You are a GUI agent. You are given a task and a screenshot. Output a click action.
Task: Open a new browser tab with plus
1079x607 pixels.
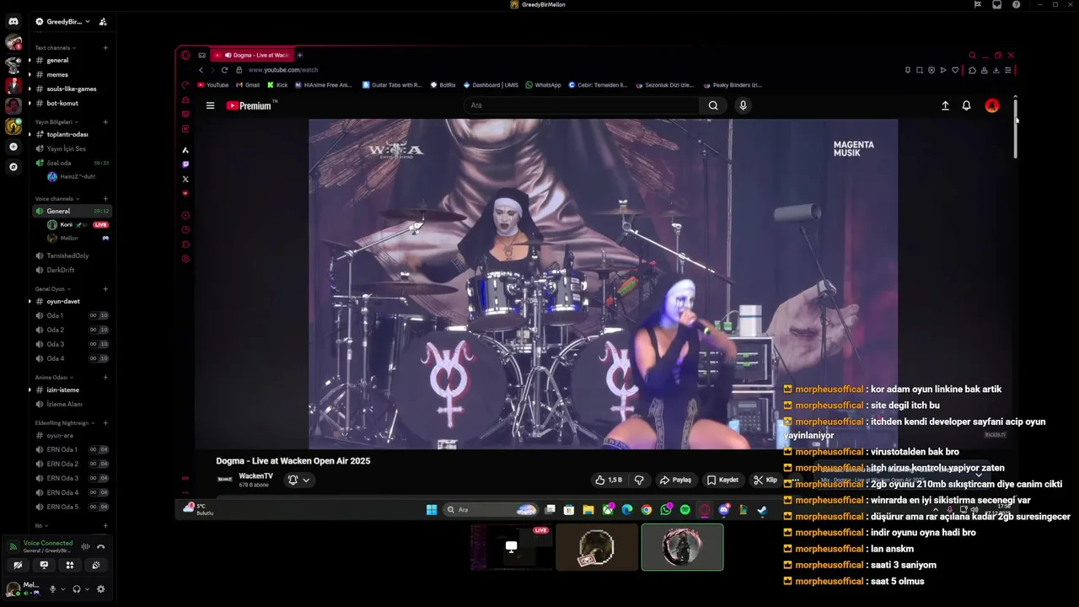pyautogui.click(x=299, y=55)
